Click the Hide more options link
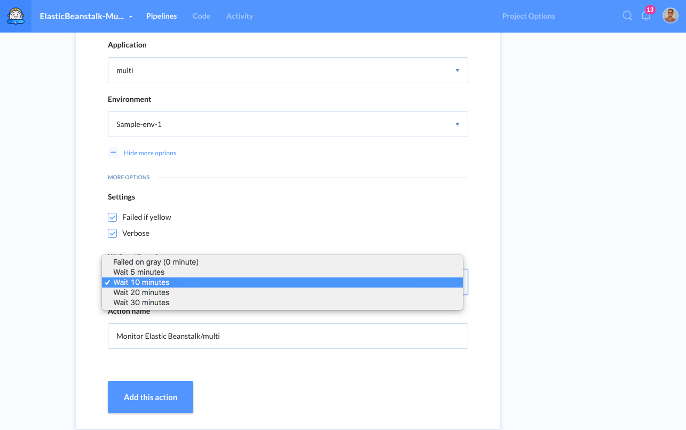The width and height of the screenshot is (686, 430). tap(150, 153)
